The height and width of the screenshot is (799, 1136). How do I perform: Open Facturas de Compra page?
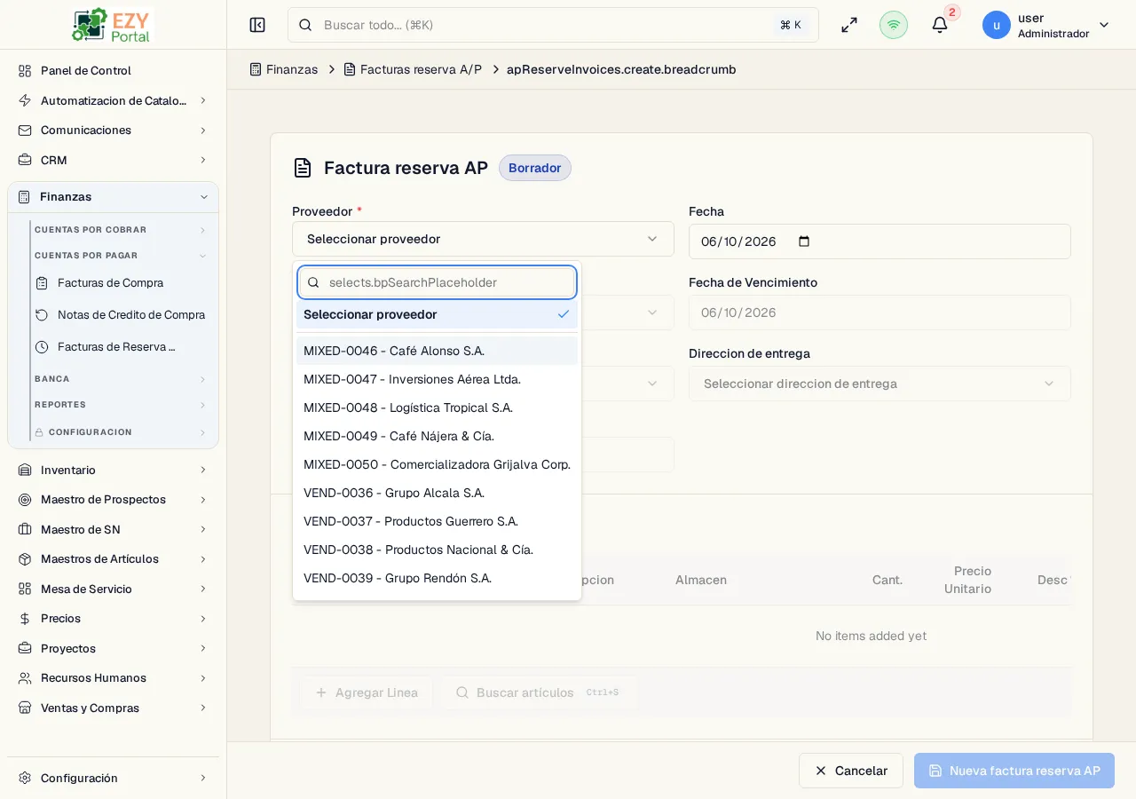pos(110,282)
